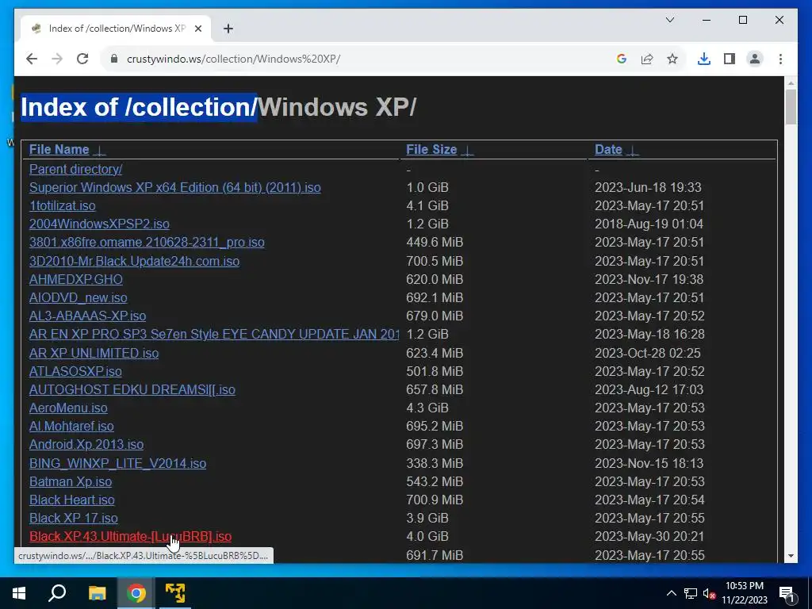The height and width of the screenshot is (609, 812).
Task: Bookmark this page with the star
Action: click(672, 59)
